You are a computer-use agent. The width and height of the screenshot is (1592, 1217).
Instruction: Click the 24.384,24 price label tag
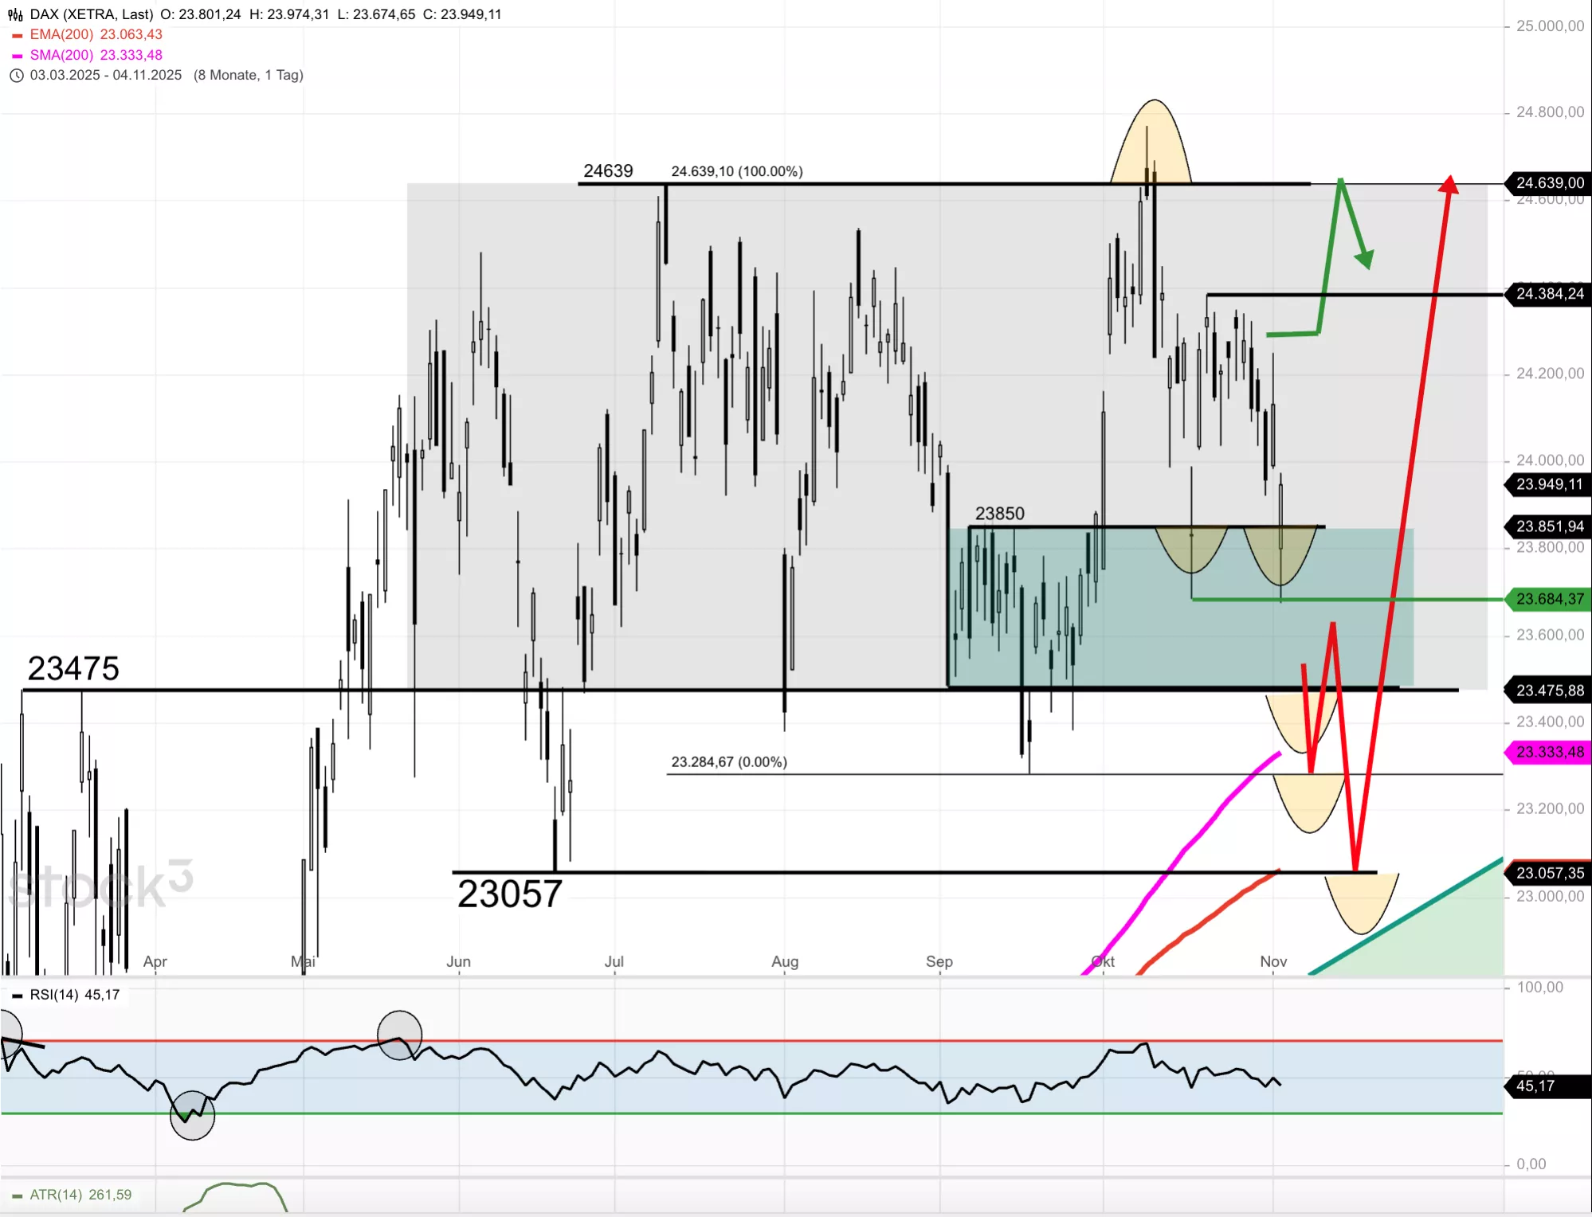point(1549,294)
